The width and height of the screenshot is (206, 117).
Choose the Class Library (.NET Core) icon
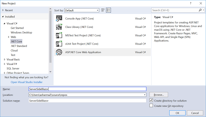59,27
